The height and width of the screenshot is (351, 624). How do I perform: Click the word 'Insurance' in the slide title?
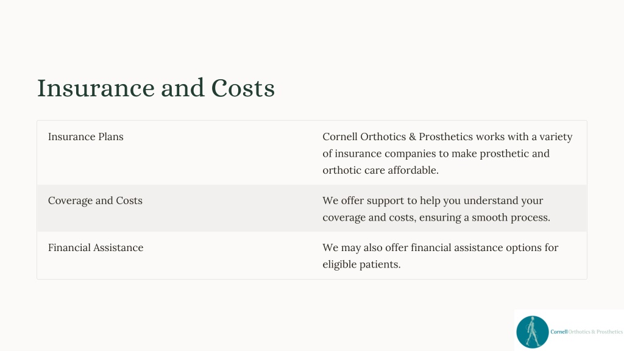point(96,88)
